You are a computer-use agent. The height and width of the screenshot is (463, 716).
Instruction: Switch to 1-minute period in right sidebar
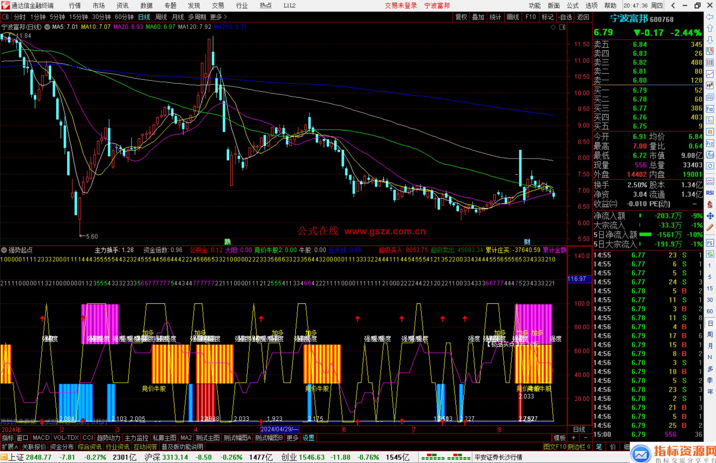[709, 266]
